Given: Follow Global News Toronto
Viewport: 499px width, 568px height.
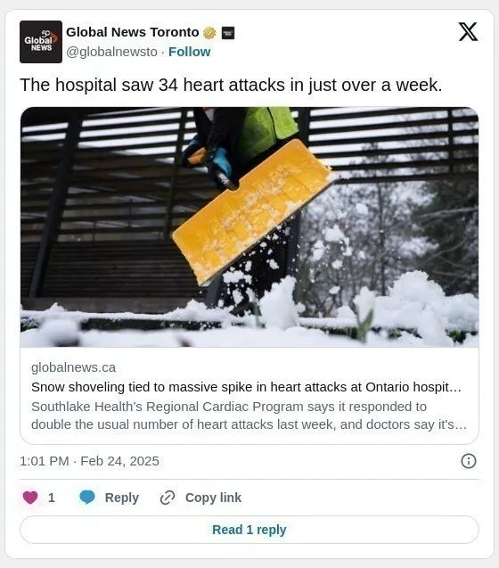Looking at the screenshot, I should pyautogui.click(x=190, y=52).
